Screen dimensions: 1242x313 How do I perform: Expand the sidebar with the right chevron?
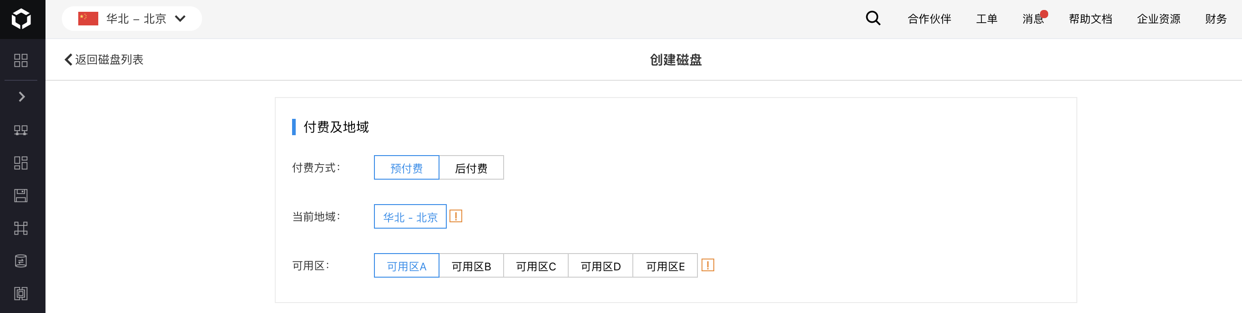pos(22,97)
